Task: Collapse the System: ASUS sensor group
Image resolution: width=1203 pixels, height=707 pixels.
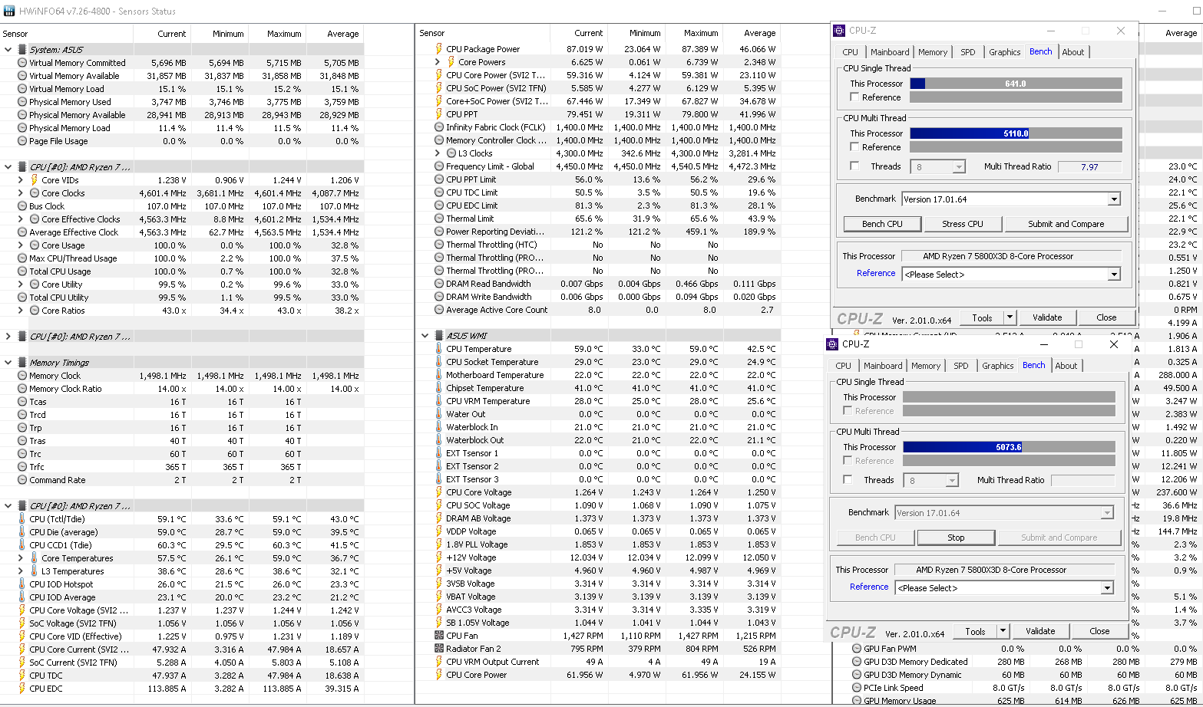Action: click(8, 50)
